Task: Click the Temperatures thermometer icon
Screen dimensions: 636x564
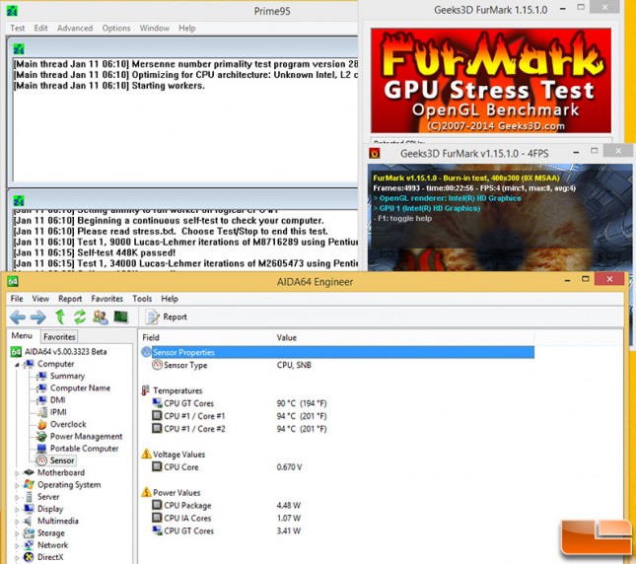Action: pyautogui.click(x=146, y=390)
